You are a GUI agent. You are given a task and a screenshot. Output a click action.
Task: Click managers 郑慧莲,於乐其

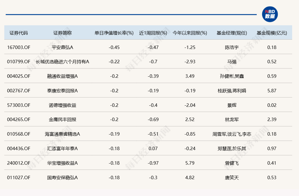[x=232, y=148]
